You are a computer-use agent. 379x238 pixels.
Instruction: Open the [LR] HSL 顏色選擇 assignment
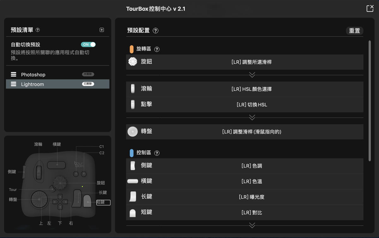pos(251,89)
